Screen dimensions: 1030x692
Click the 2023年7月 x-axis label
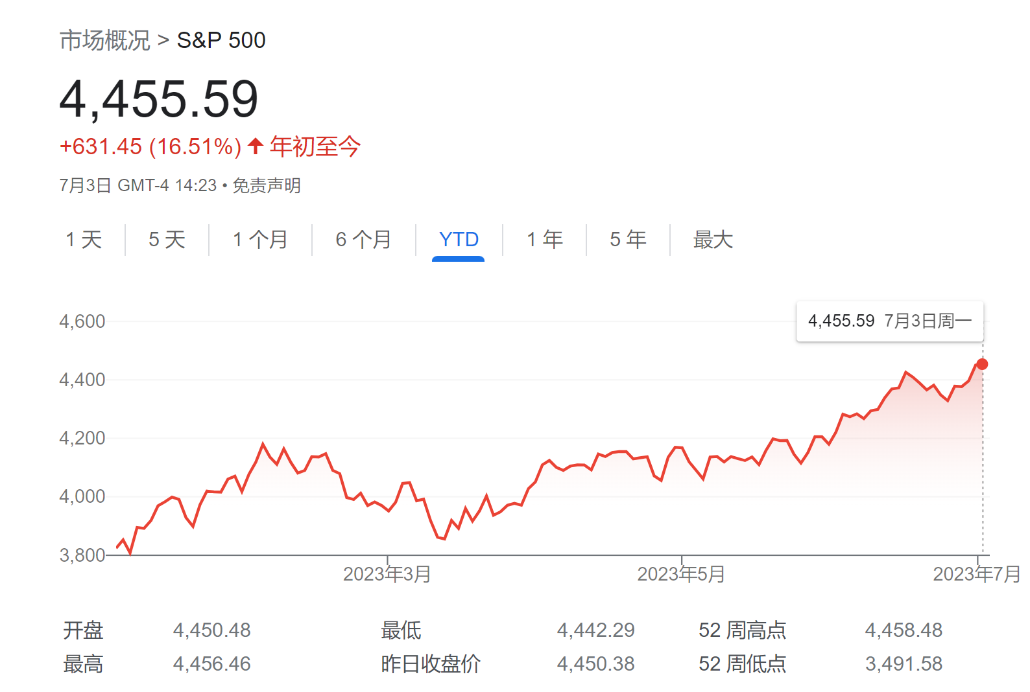point(976,574)
